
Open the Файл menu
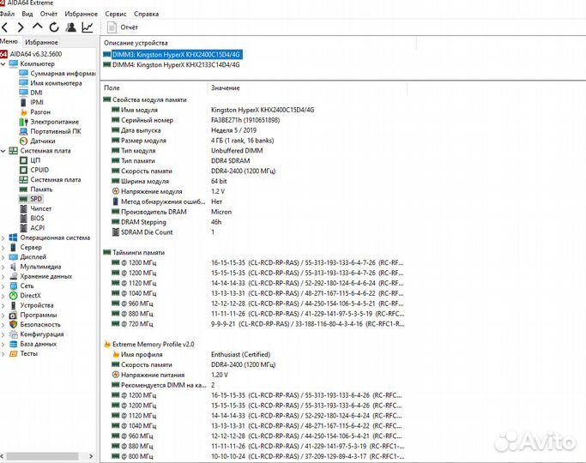(x=7, y=14)
